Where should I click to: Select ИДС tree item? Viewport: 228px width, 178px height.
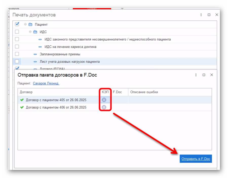[43, 32]
